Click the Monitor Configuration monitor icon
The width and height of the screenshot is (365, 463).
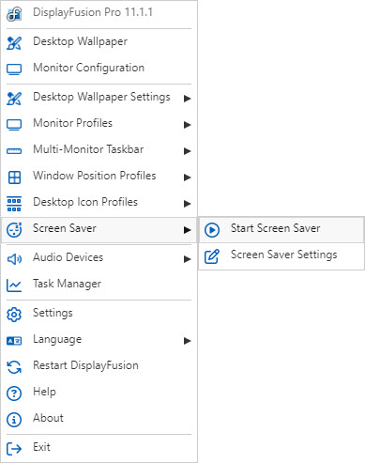click(14, 69)
